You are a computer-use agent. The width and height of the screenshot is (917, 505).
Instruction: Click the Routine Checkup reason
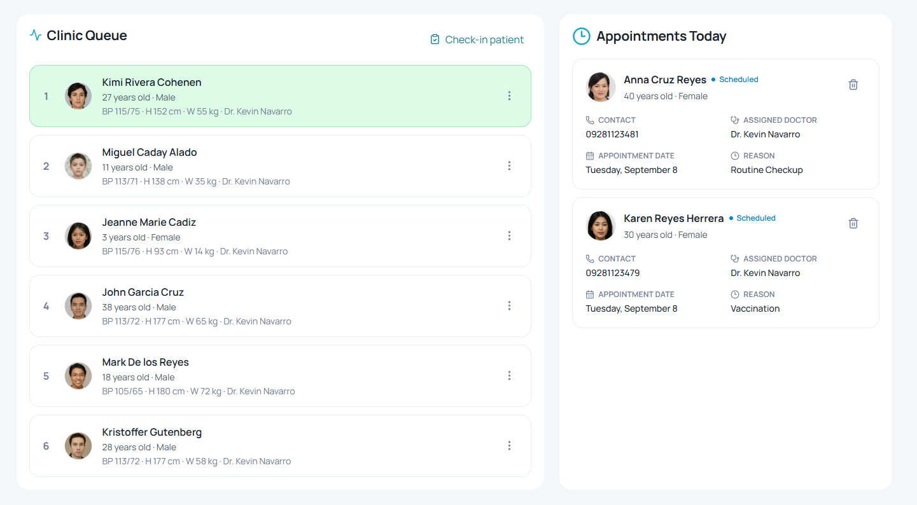(767, 170)
